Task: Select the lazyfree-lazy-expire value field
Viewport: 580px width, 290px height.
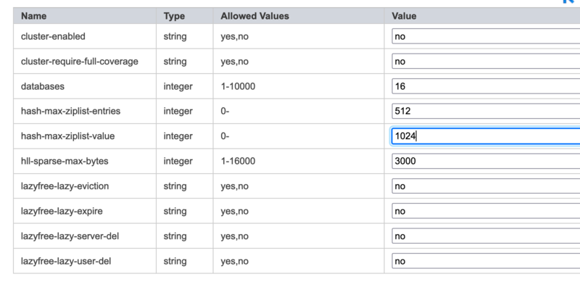Action: click(486, 211)
